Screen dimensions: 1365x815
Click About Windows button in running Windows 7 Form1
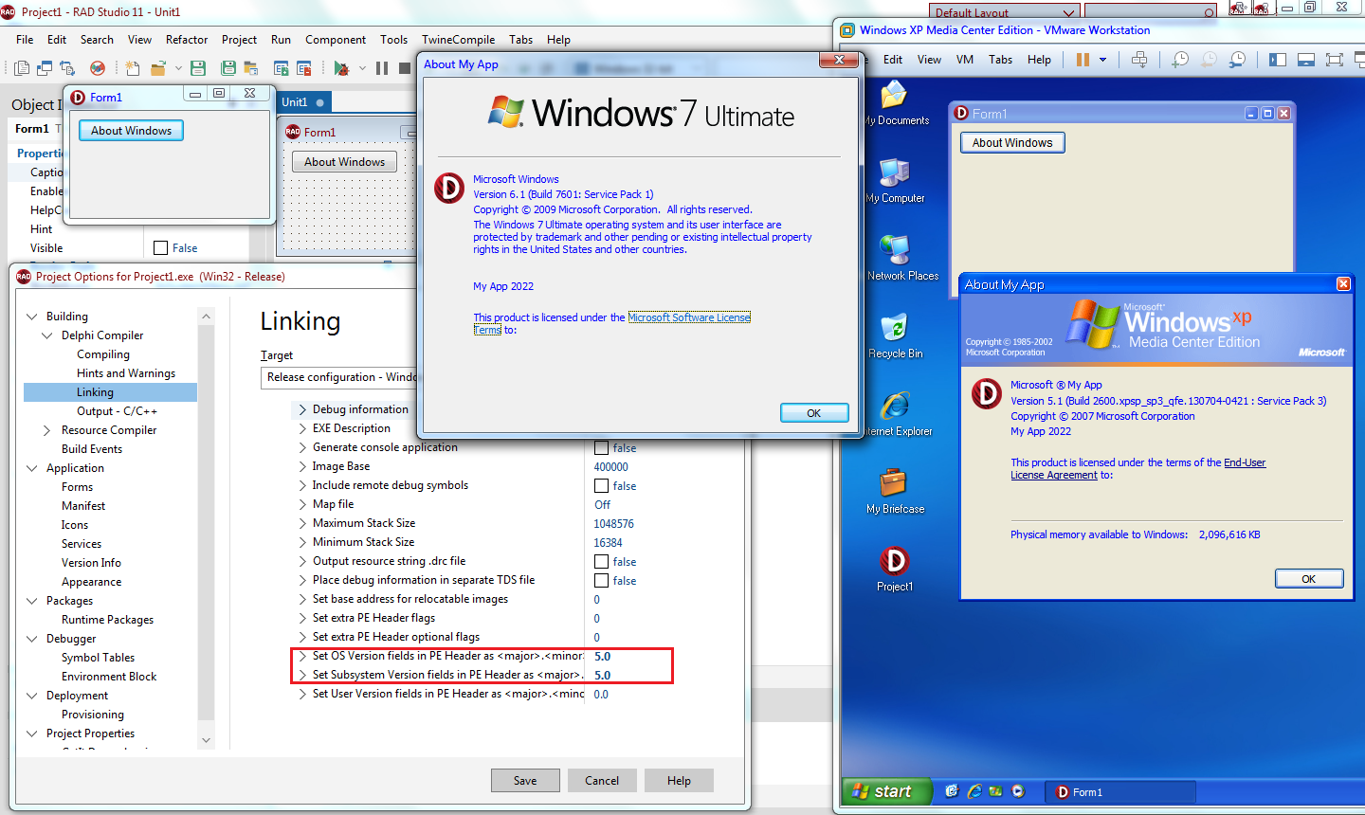(x=132, y=131)
